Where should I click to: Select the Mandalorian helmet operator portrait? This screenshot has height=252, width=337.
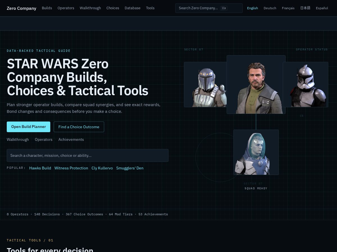click(x=205, y=85)
